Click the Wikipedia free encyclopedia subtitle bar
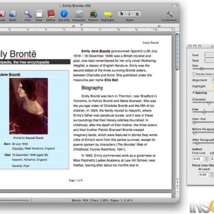The width and height of the screenshot is (214, 214). point(35,62)
